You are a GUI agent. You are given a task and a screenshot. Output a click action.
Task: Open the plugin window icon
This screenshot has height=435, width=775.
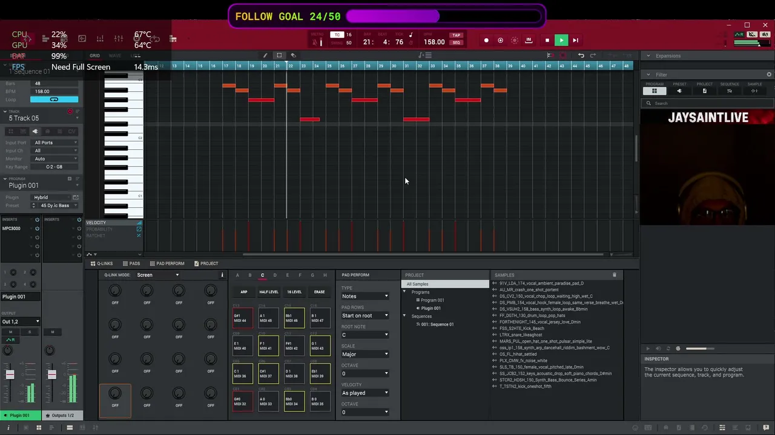click(76, 197)
